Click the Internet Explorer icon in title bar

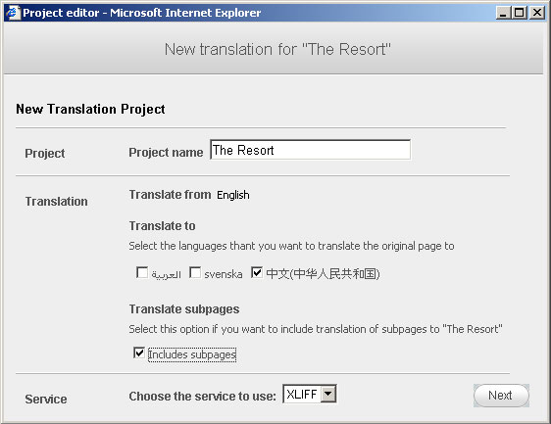13,13
